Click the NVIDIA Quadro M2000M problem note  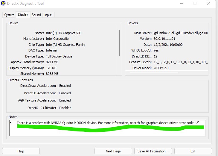[x=108, y=123]
